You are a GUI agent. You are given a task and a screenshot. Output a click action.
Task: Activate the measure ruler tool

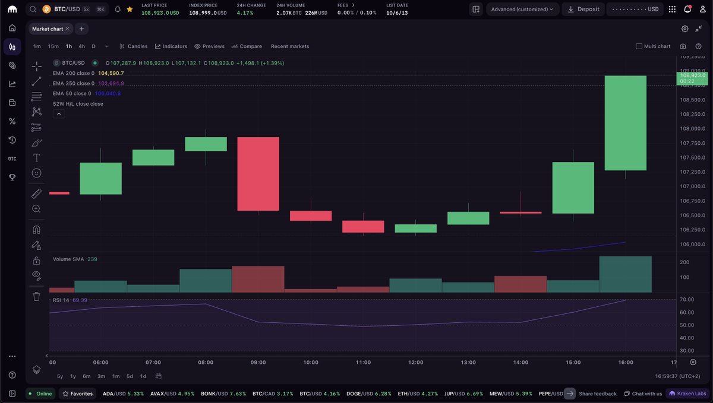(36, 193)
